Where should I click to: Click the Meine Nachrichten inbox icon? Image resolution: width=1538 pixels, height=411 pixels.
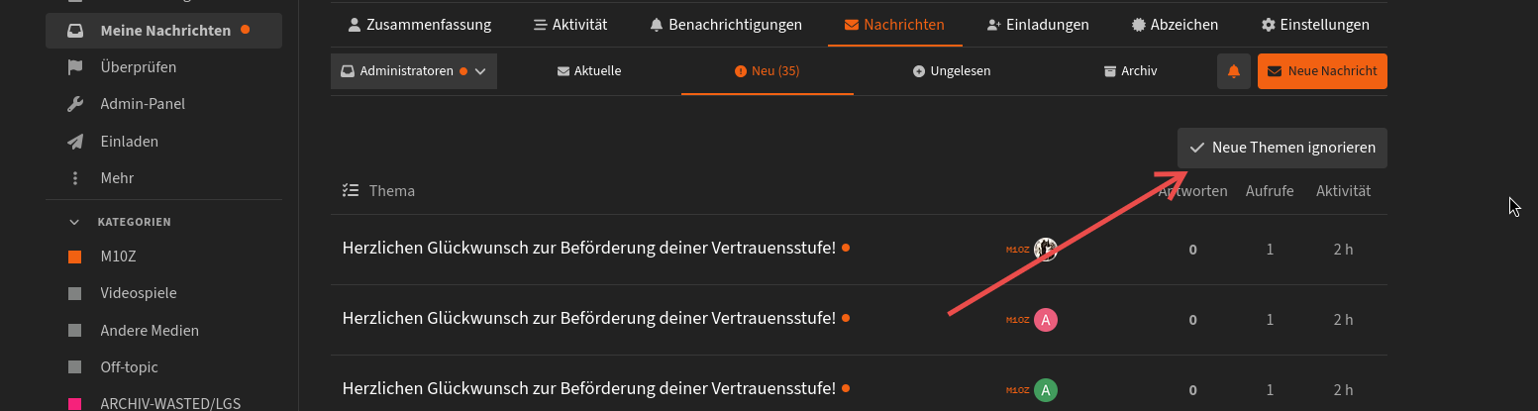pos(74,31)
